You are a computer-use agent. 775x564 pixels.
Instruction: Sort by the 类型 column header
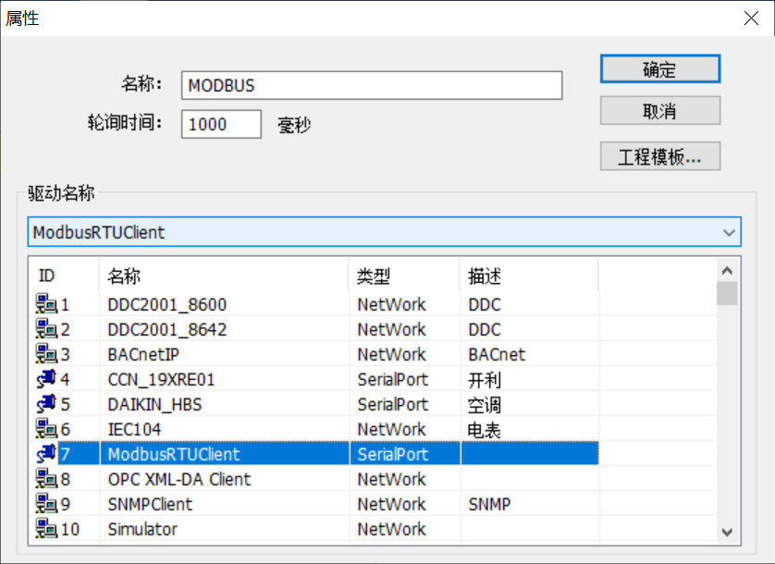(x=404, y=276)
